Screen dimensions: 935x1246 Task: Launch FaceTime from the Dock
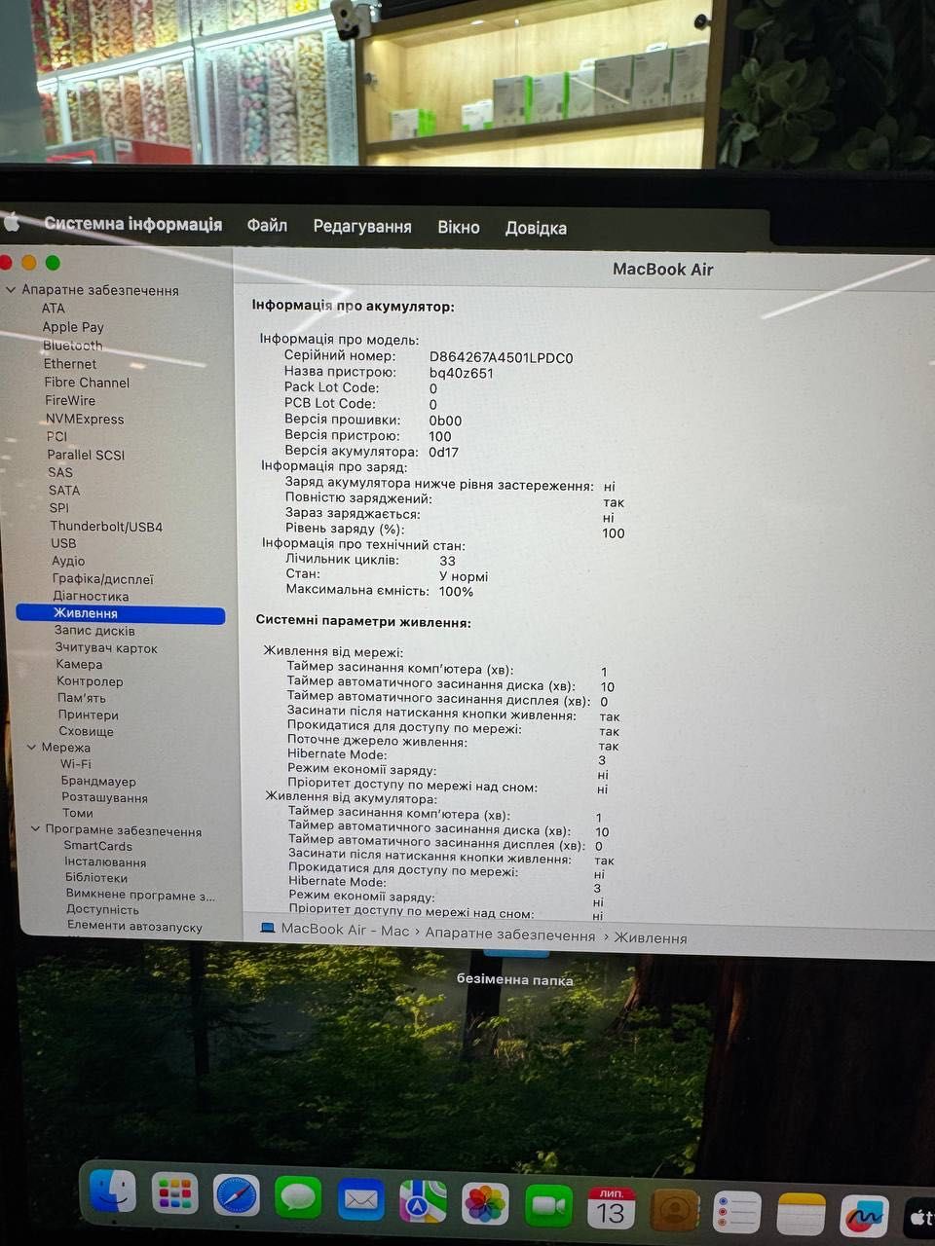click(548, 1206)
